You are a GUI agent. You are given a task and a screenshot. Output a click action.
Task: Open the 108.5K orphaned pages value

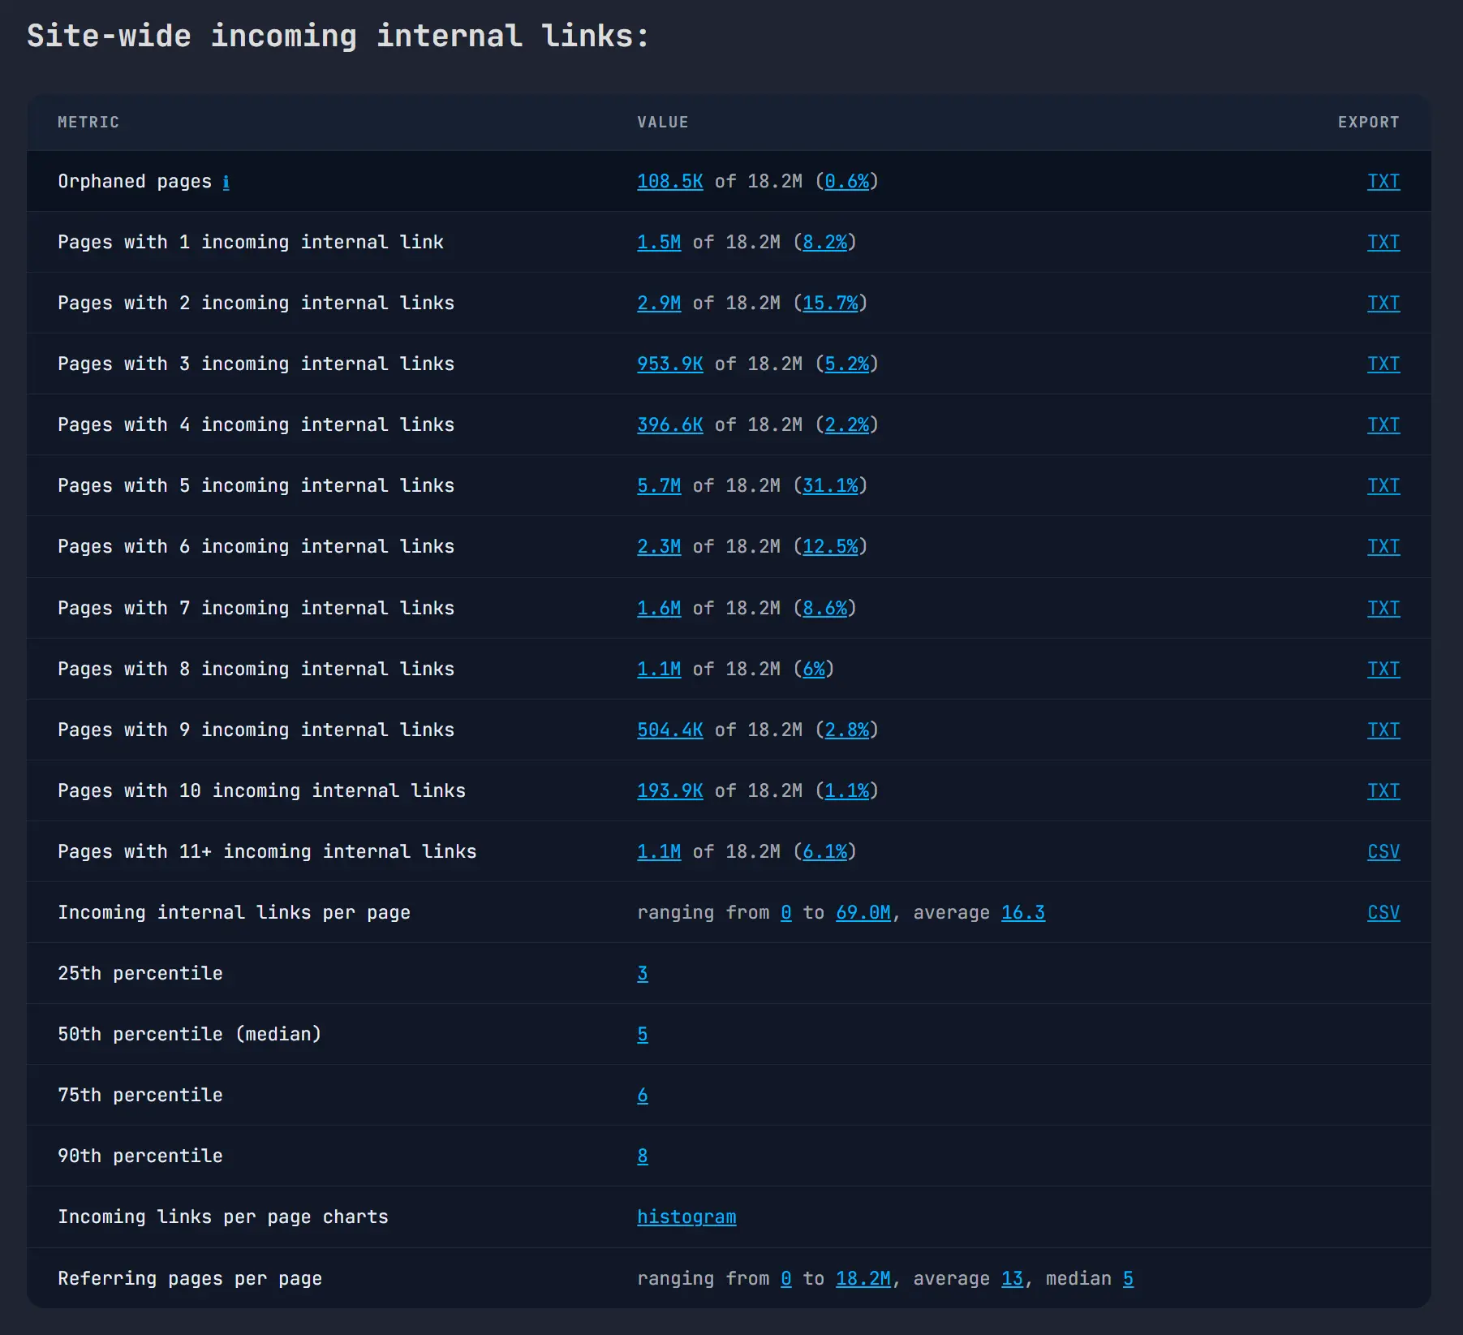669,182
